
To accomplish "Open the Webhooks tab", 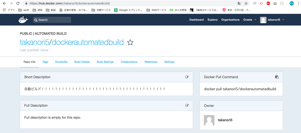I will click(x=151, y=62).
